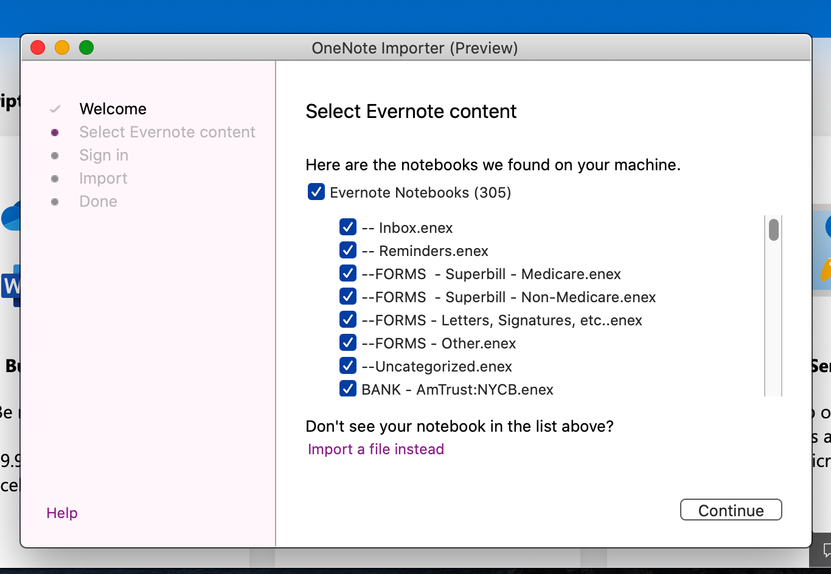
Task: Uncheck the Evernote Notebooks (305) checkbox
Action: click(x=316, y=192)
